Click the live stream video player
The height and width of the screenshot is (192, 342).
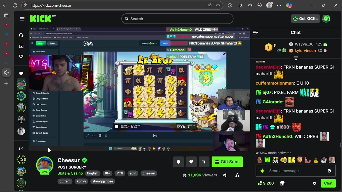pyautogui.click(x=139, y=89)
